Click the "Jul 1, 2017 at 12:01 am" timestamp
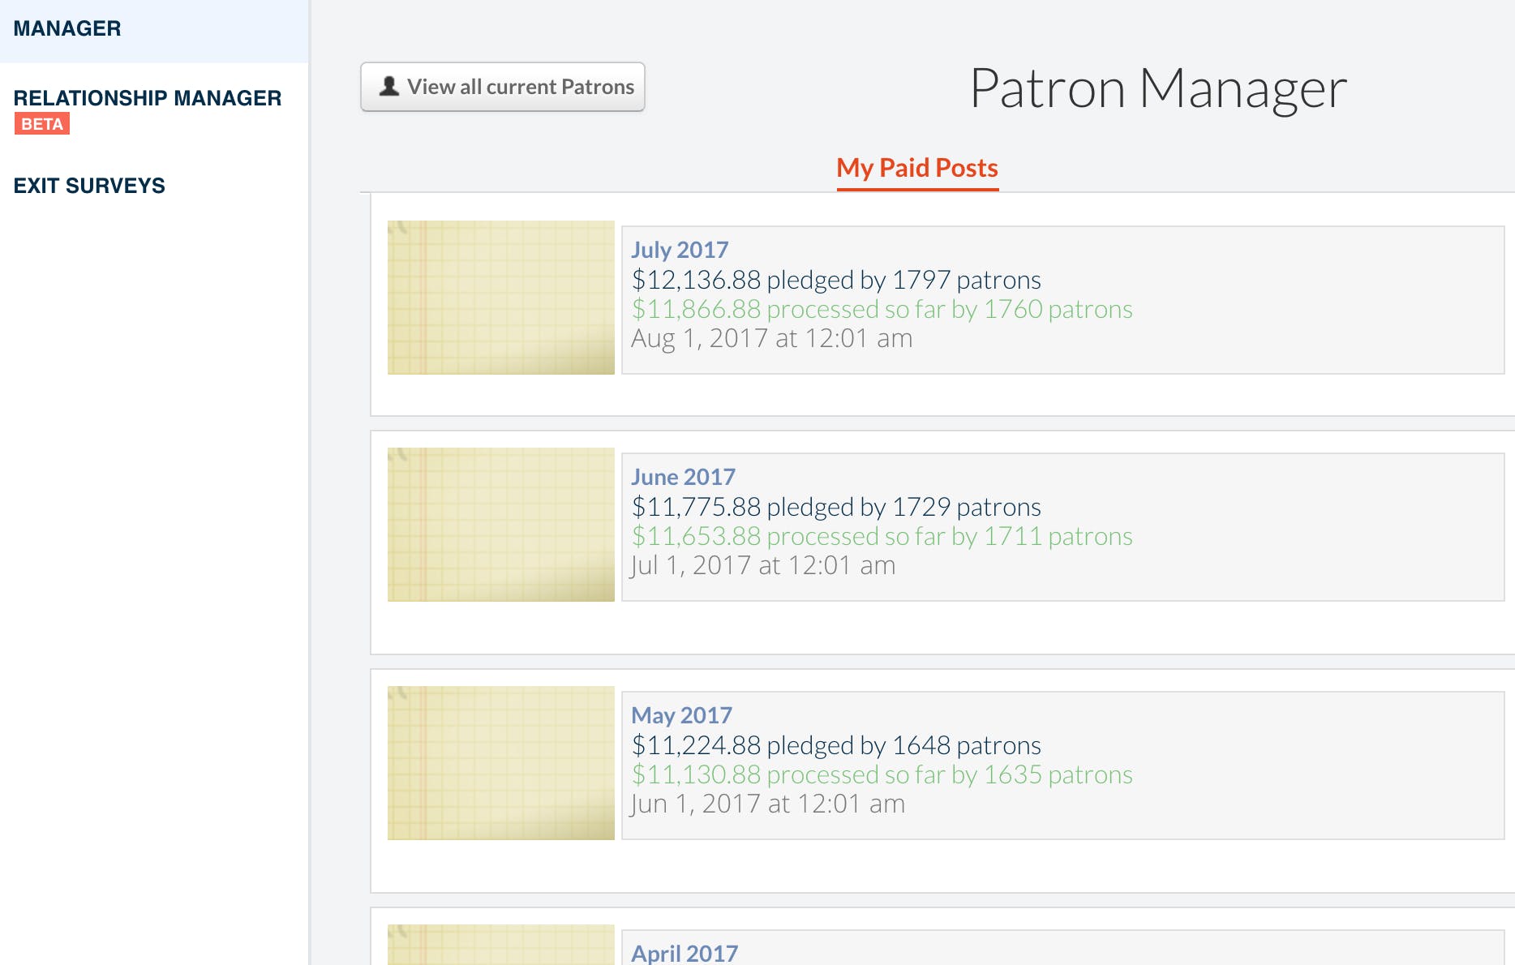The image size is (1515, 965). (763, 565)
